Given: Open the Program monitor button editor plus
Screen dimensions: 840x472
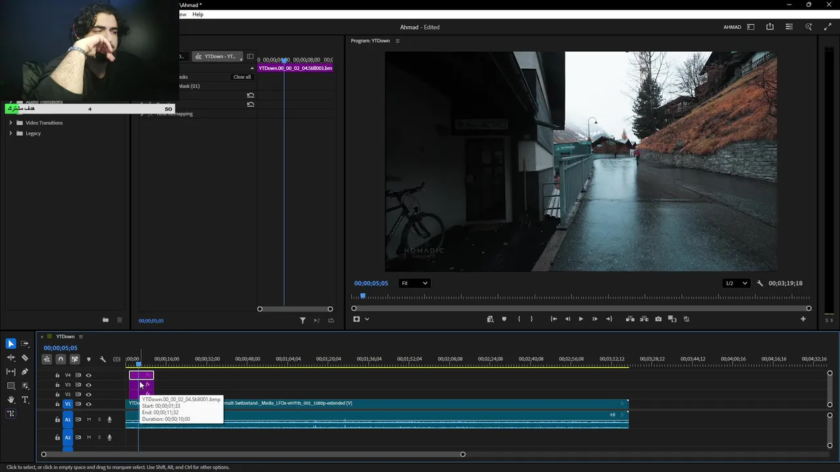Looking at the screenshot, I should 803,319.
